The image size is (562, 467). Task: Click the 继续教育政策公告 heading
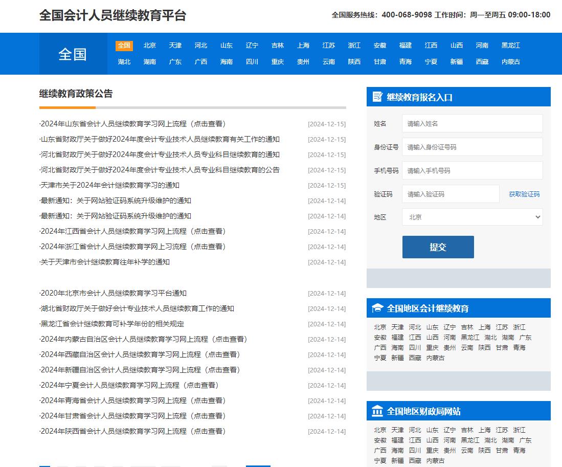click(76, 94)
